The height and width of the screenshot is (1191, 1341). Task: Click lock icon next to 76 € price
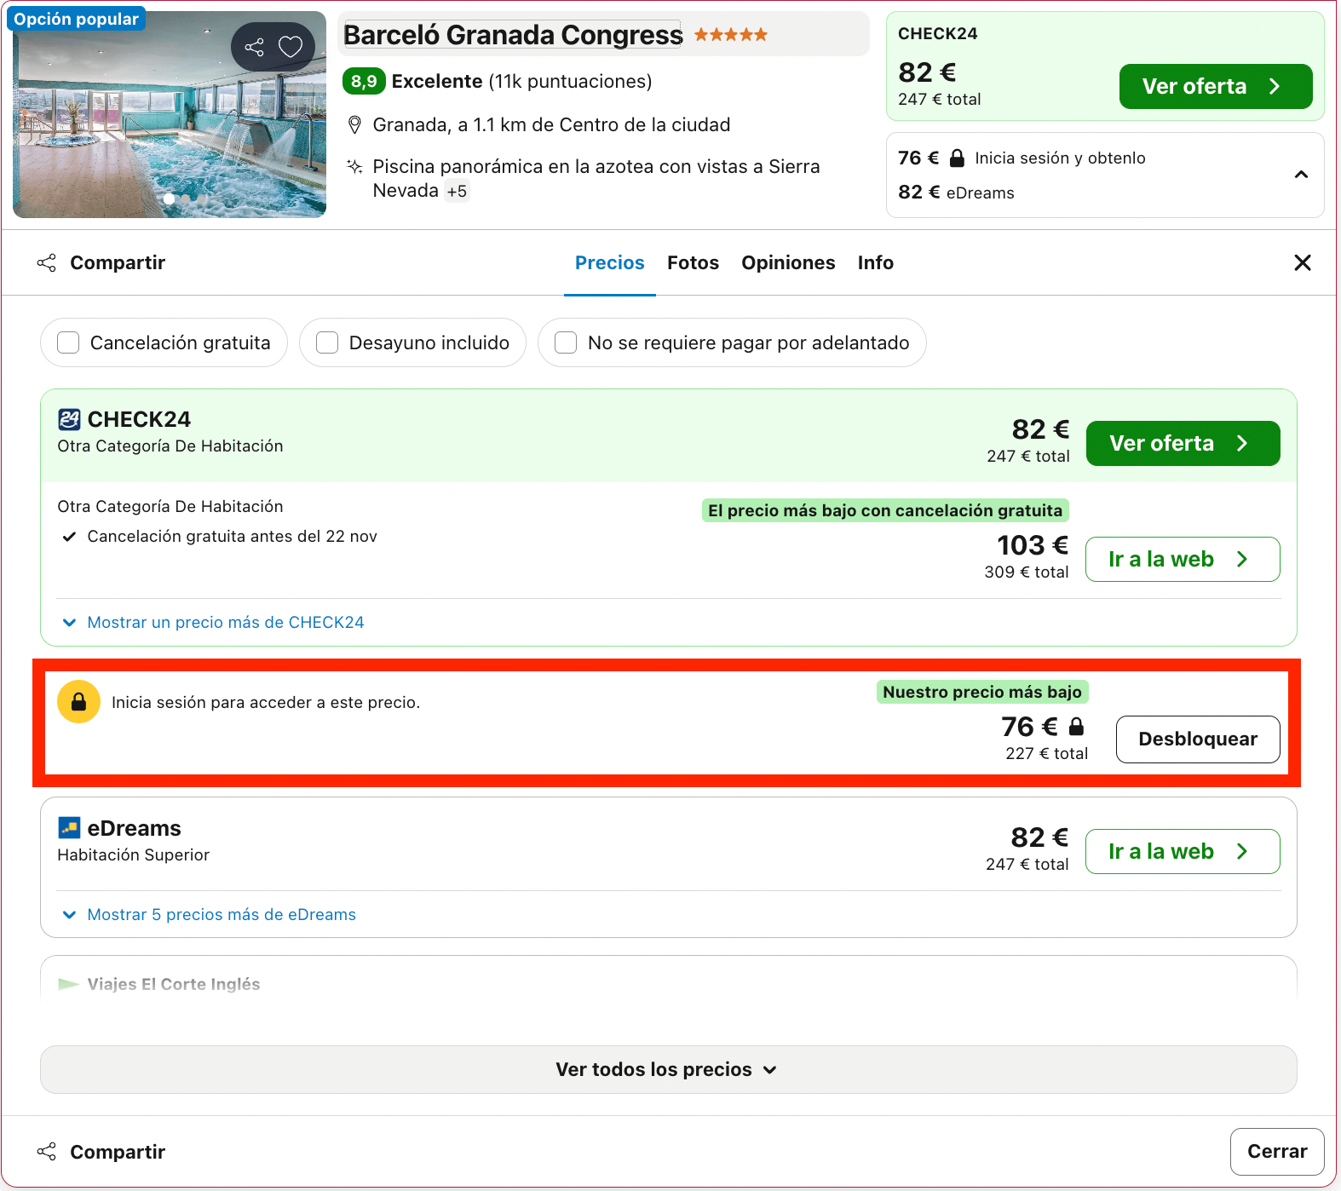[1076, 727]
